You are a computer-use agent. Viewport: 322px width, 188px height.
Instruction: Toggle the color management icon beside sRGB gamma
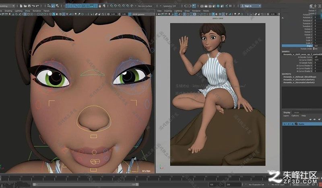(x=130, y=14)
